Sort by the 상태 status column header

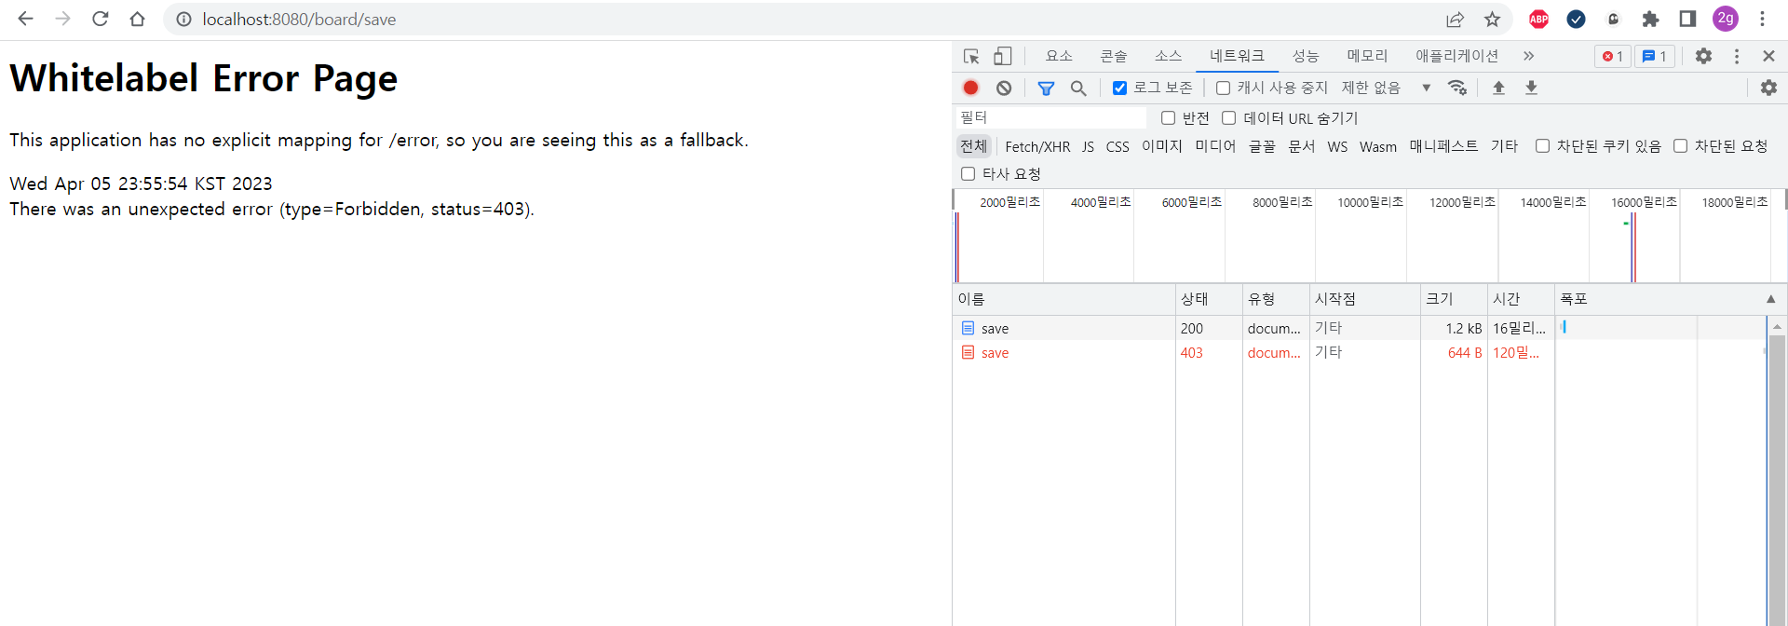point(1209,299)
